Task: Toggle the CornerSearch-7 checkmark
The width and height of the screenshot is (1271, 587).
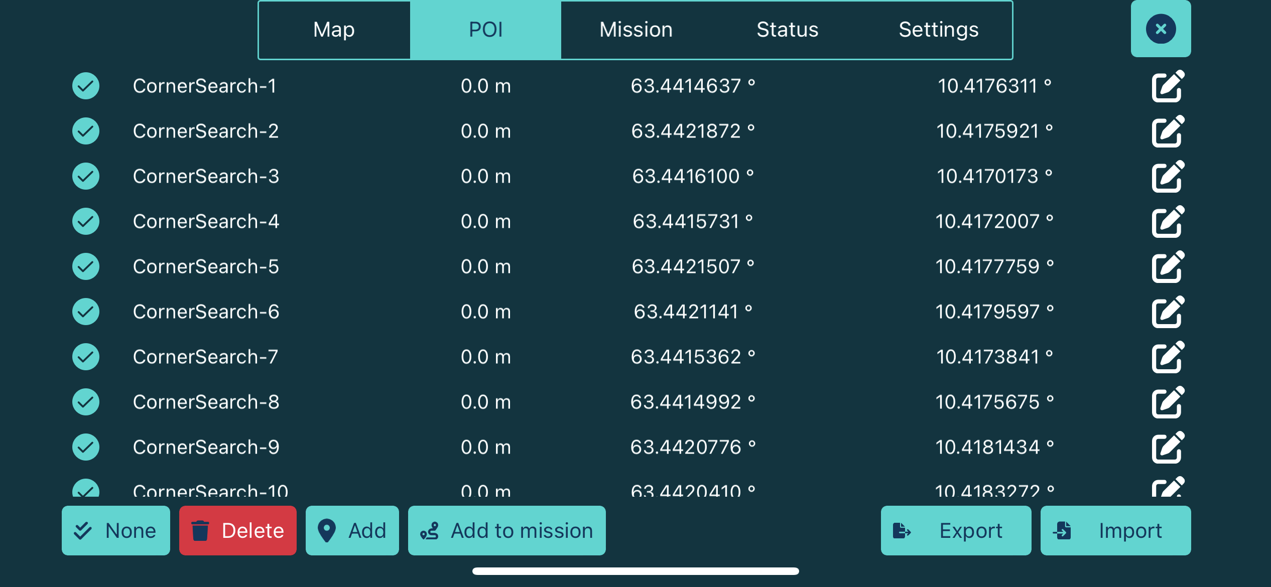Action: click(86, 357)
